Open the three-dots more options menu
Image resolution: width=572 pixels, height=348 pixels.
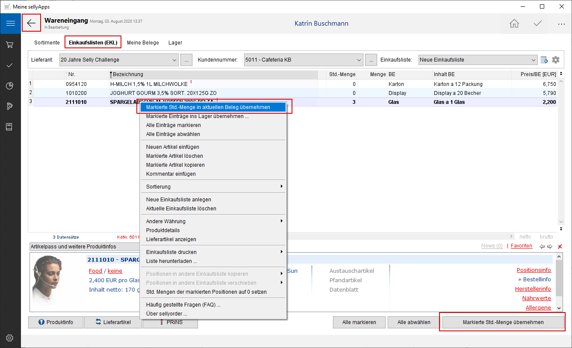(561, 24)
